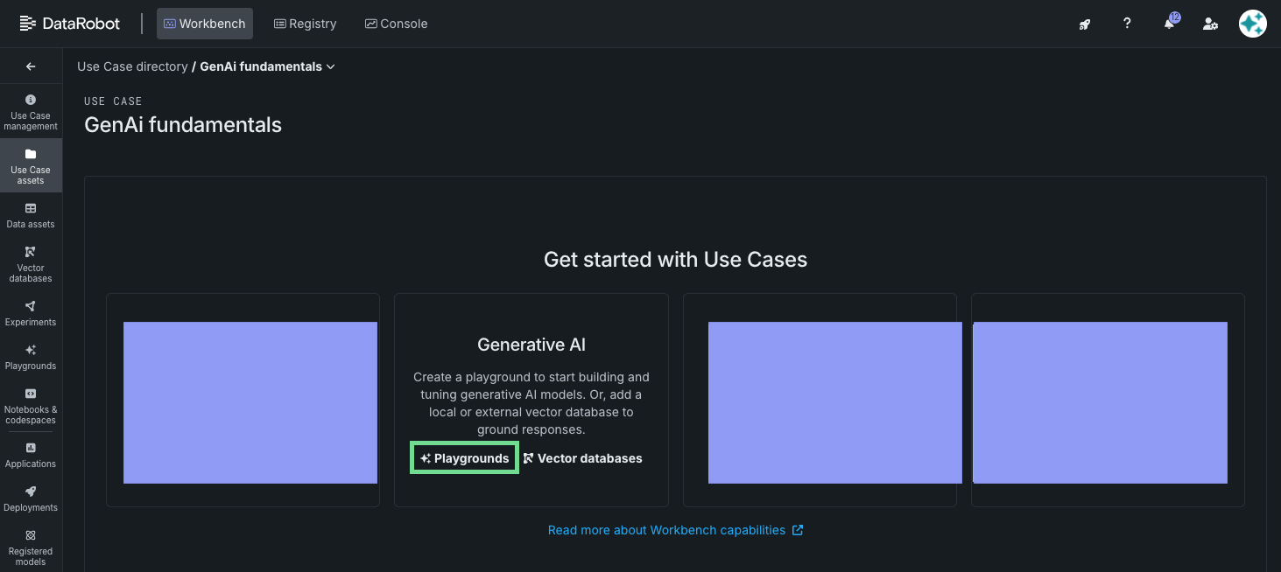Click the Use Case directory breadcrumb link
This screenshot has height=572, width=1281.
[132, 66]
